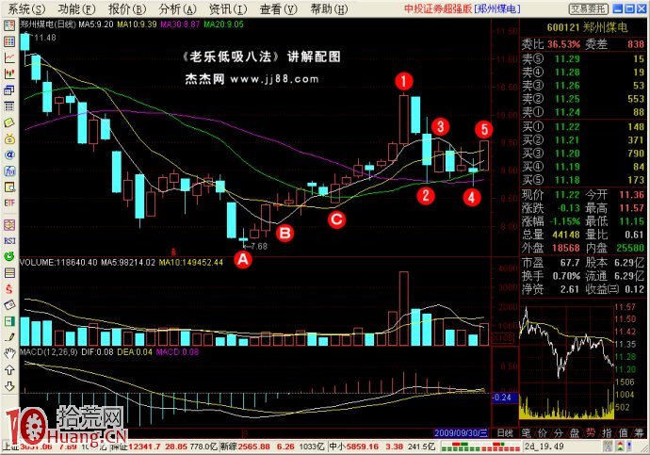Screen dimensions: 650x455
Task: Open the 查看(V) menu
Action: [278, 8]
